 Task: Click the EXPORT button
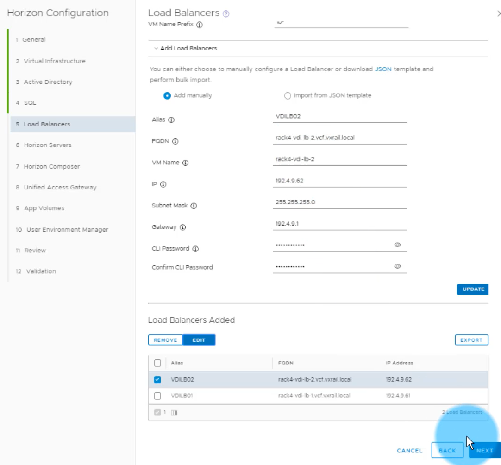[x=471, y=340]
